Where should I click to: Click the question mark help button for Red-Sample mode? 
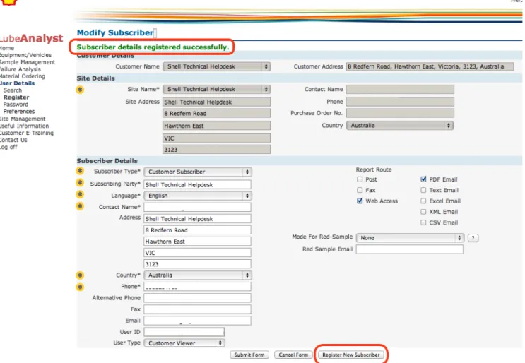[473, 238]
